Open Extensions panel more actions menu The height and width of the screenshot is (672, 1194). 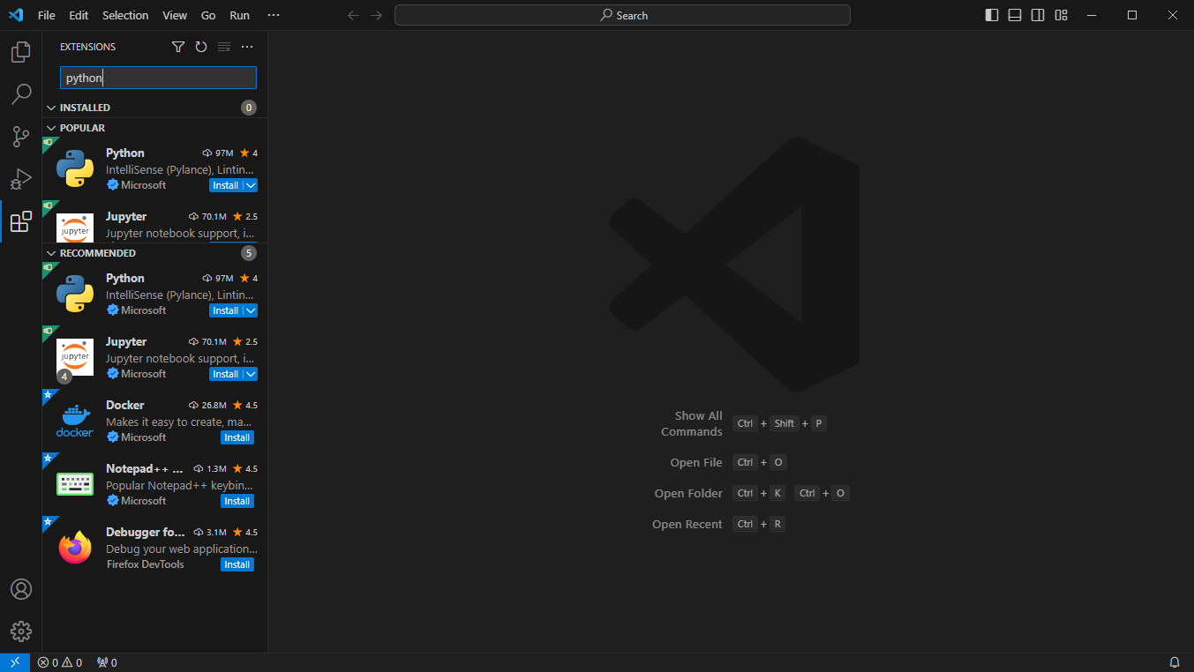click(x=247, y=47)
